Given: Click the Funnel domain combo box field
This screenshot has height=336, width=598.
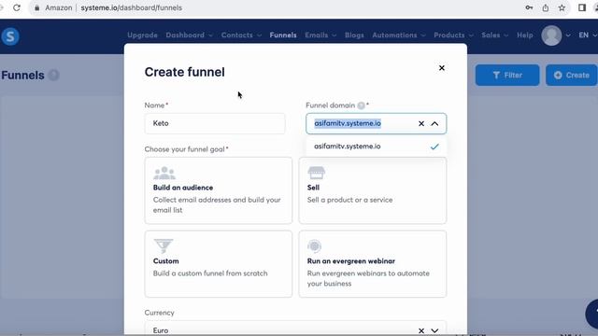Looking at the screenshot, I should tap(376, 123).
